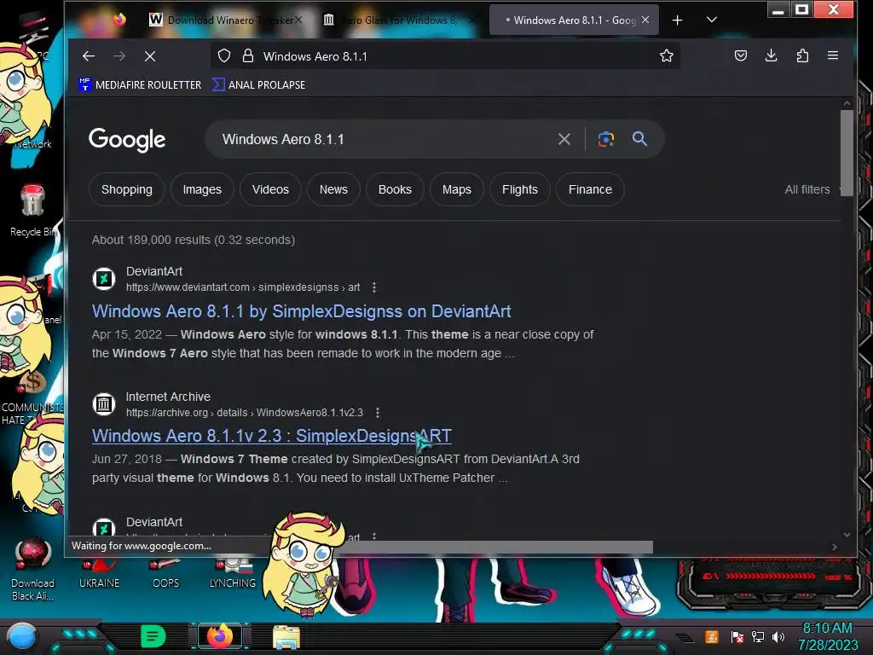
Task: Open the volume speaker tray icon
Action: [x=778, y=636]
